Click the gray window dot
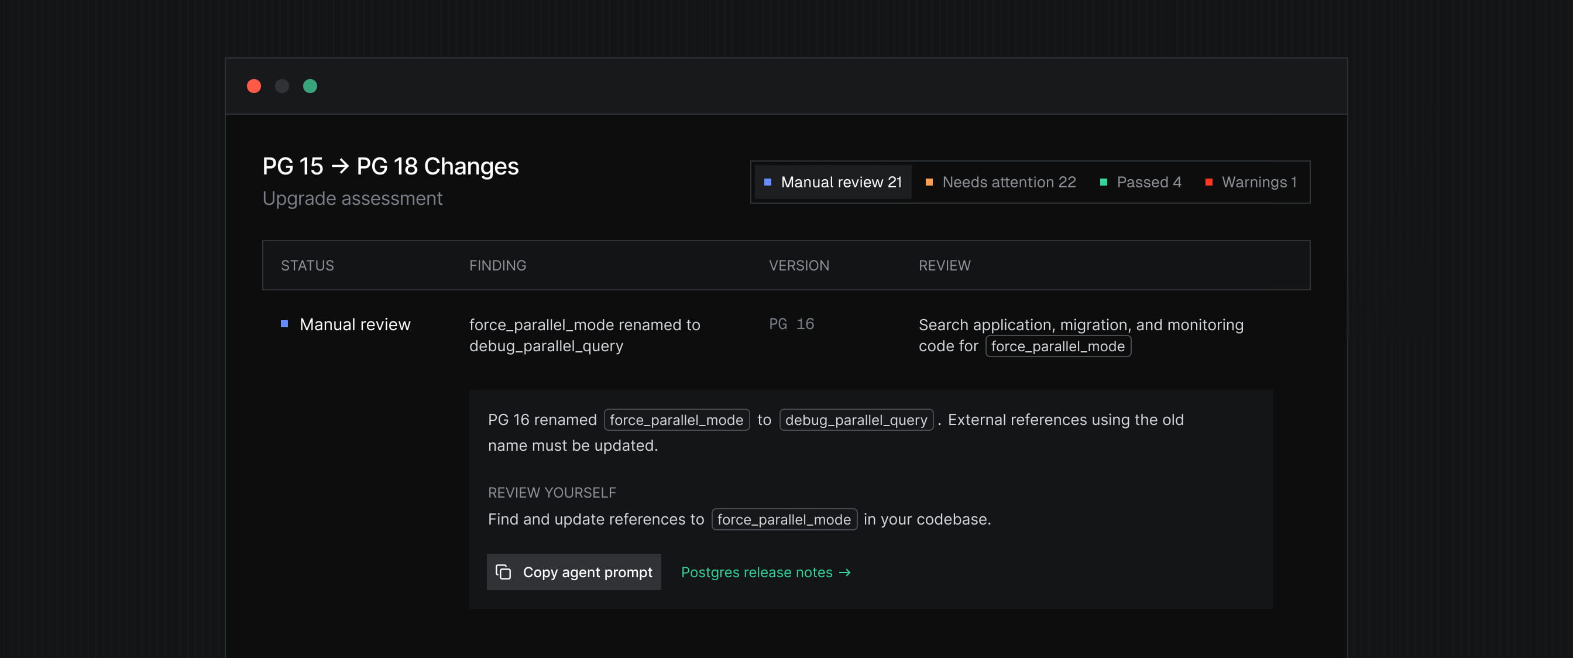The width and height of the screenshot is (1573, 658). point(282,86)
